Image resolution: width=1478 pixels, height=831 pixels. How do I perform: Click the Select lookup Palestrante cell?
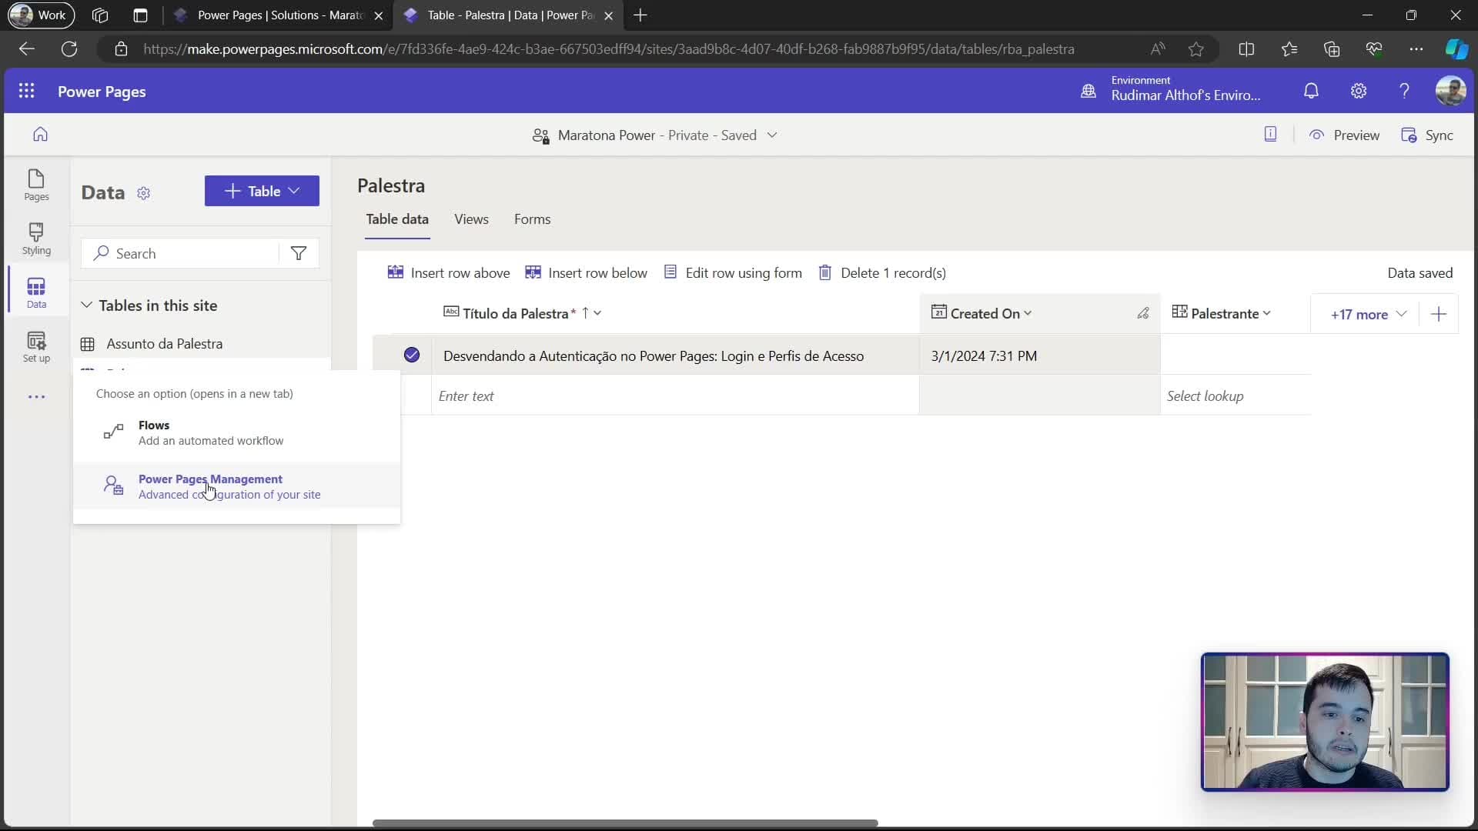click(1236, 395)
